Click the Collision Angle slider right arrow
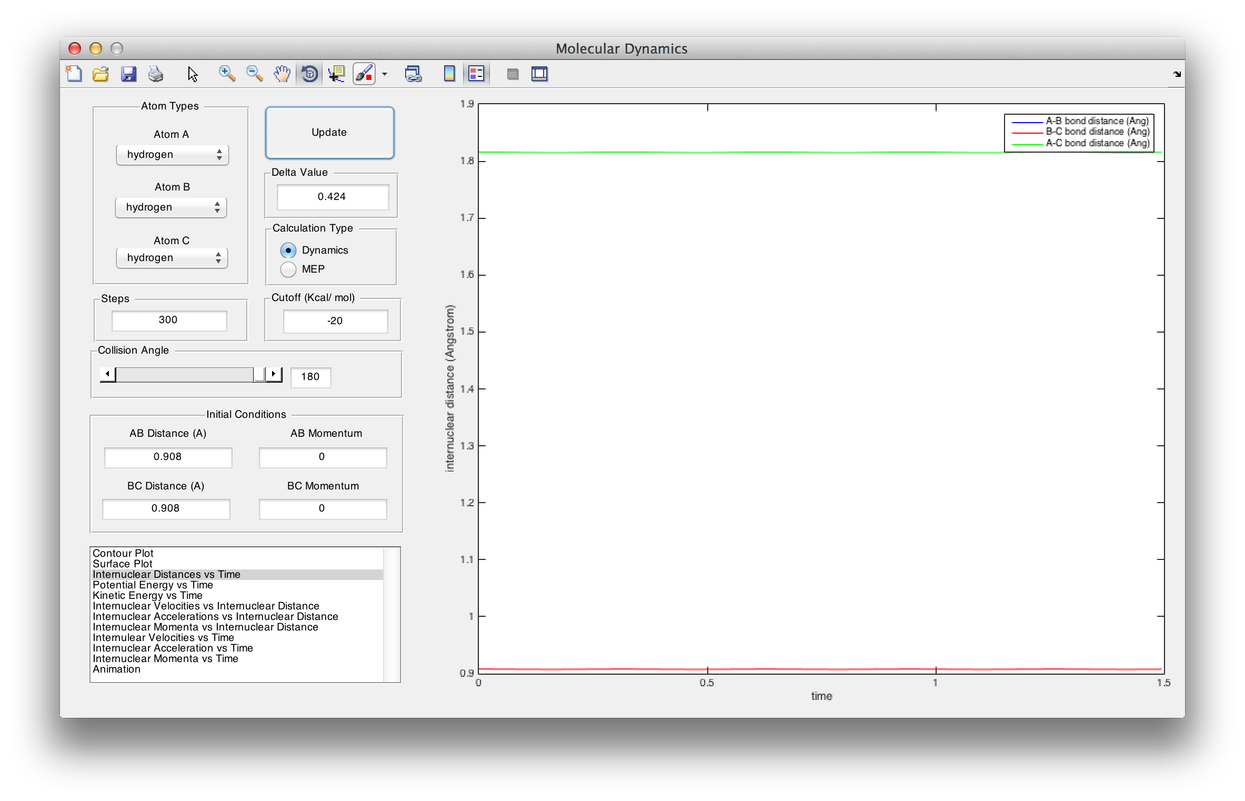This screenshot has height=801, width=1245. tap(274, 374)
